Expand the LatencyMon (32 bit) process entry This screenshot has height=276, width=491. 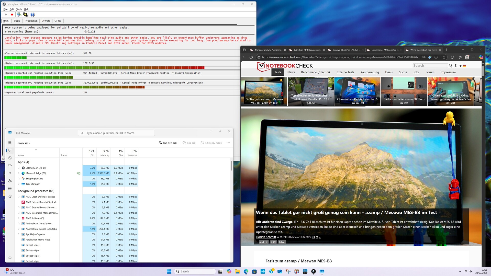coord(19,168)
